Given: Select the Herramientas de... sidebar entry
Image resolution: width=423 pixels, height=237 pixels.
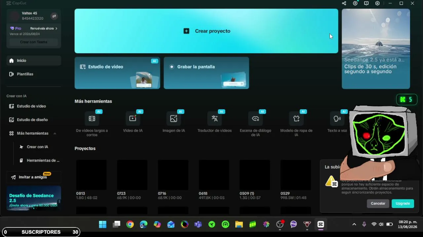Looking at the screenshot, I should (39, 161).
